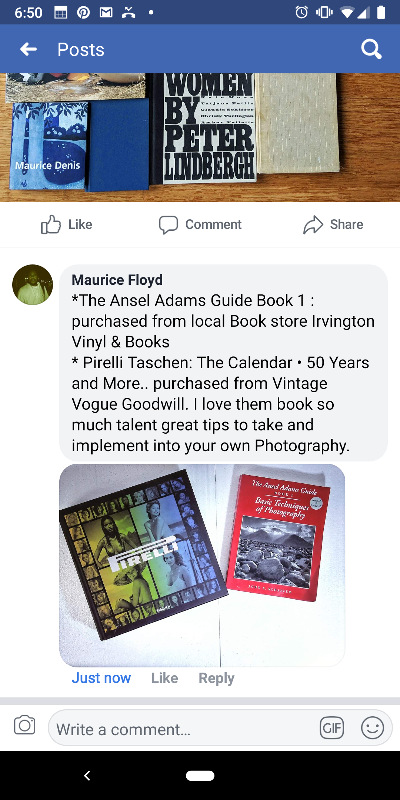Viewport: 400px width, 800px height.
Task: Tap Maurice Floyd's profile picture
Action: (x=33, y=285)
